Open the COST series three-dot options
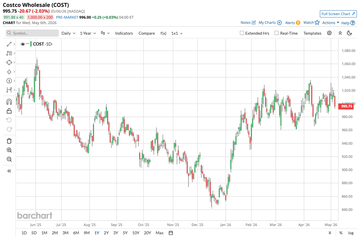 (28, 44)
